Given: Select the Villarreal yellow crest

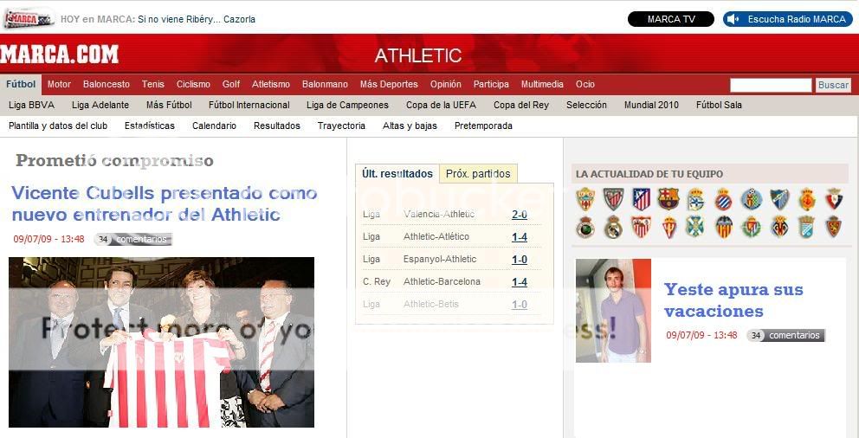Looking at the screenshot, I should point(779,227).
